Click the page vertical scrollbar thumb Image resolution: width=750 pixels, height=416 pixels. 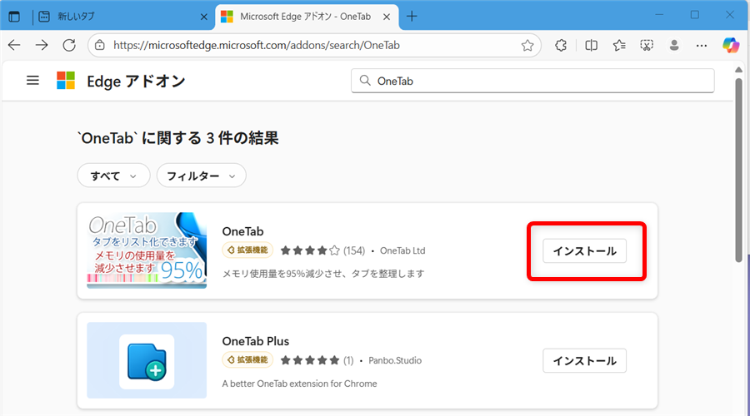click(x=739, y=170)
